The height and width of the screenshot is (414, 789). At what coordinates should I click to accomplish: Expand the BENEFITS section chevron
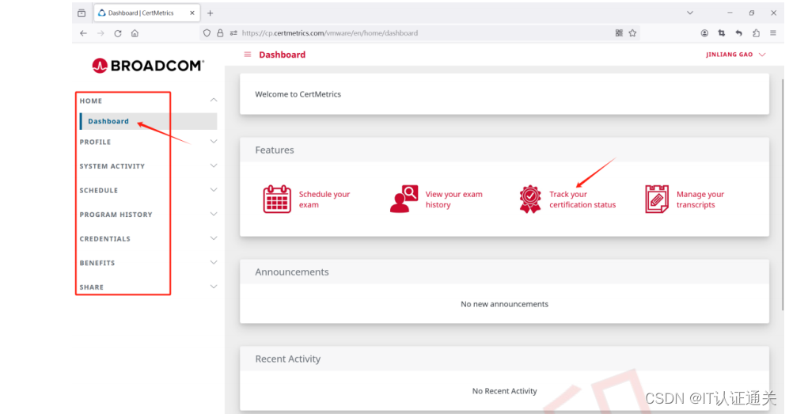(214, 262)
